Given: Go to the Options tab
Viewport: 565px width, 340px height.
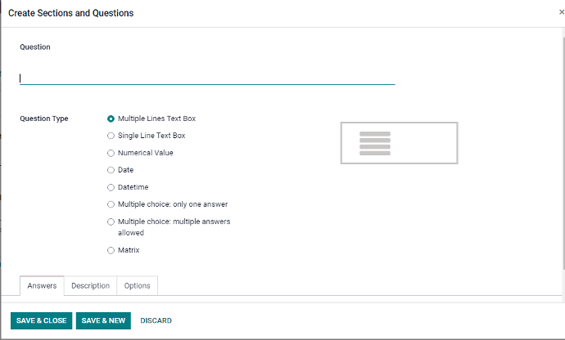Looking at the screenshot, I should (x=137, y=286).
